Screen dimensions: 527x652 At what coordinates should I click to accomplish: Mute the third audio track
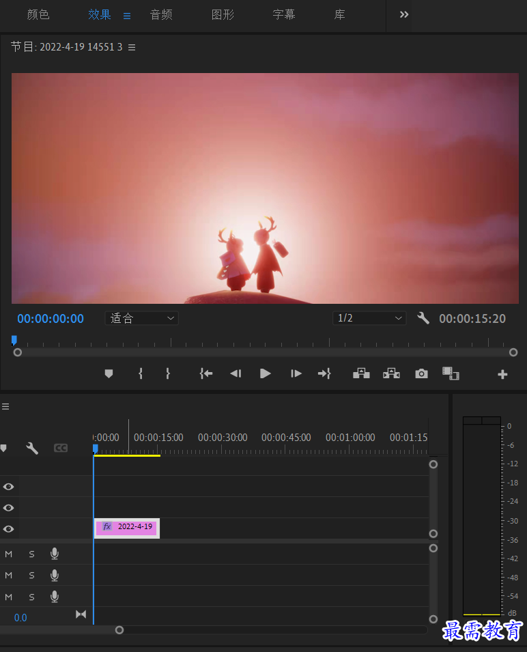coord(8,597)
